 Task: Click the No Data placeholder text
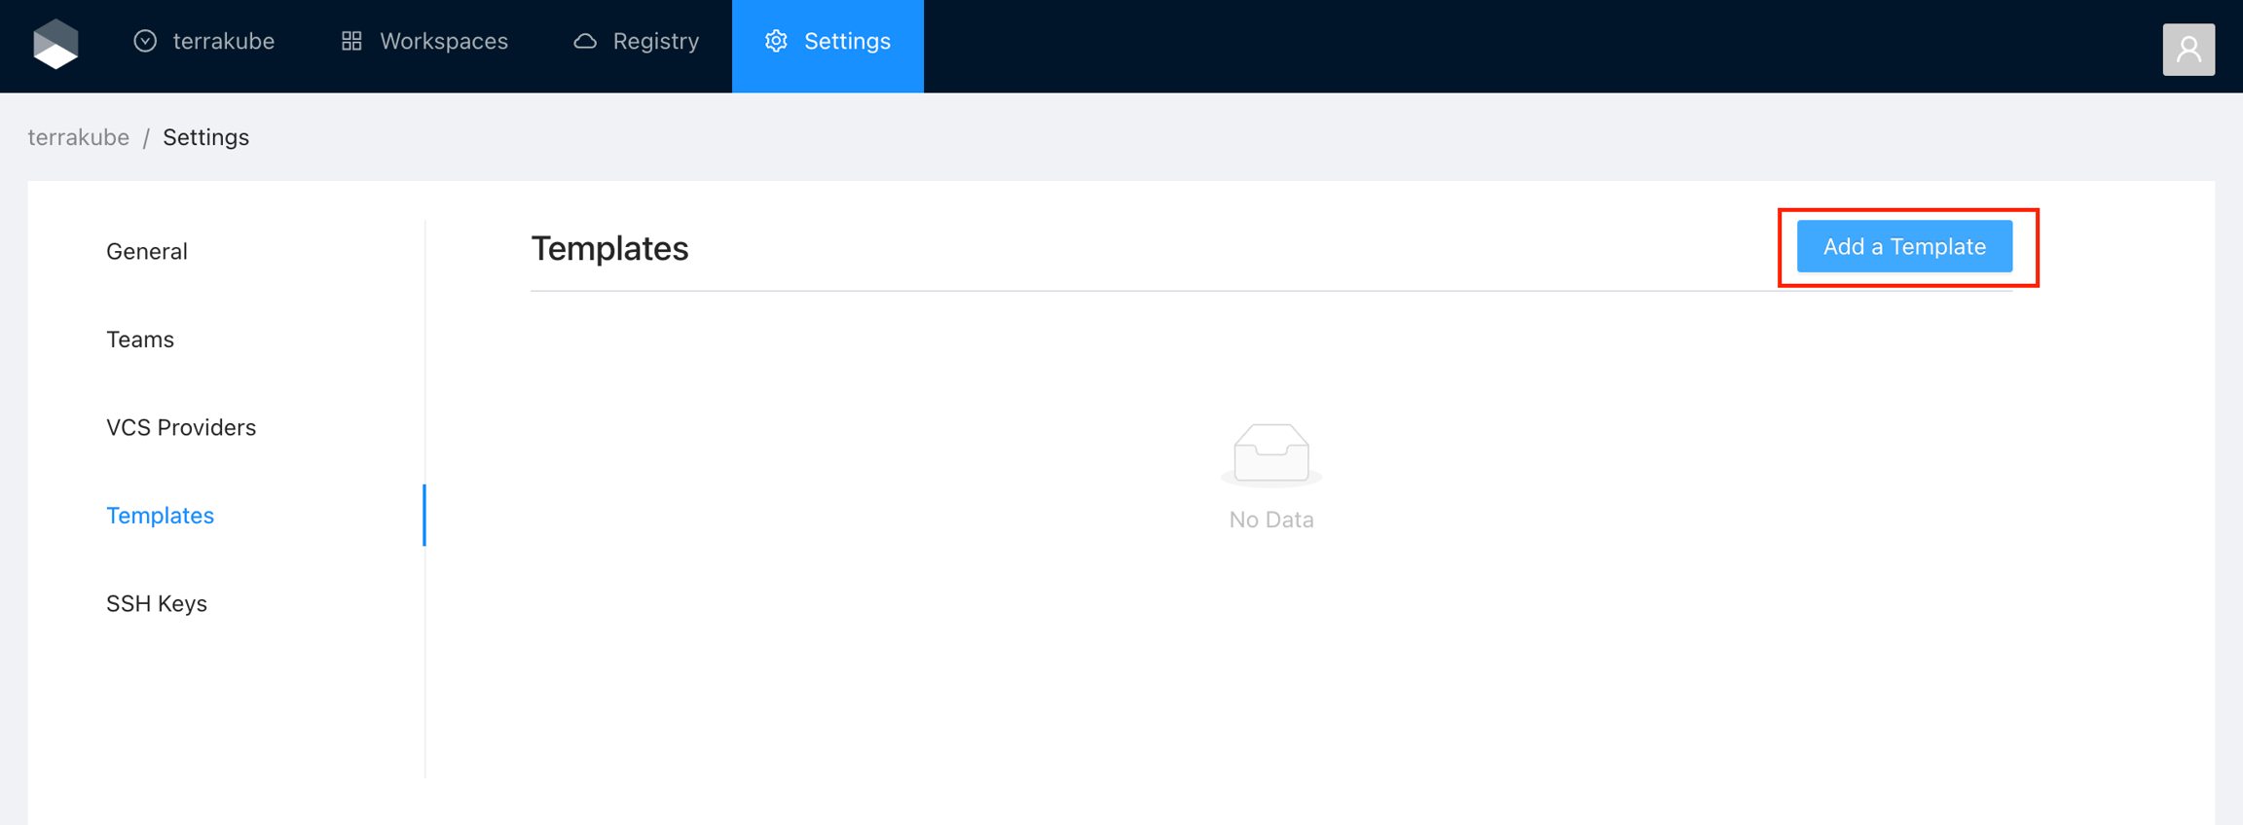1270,520
